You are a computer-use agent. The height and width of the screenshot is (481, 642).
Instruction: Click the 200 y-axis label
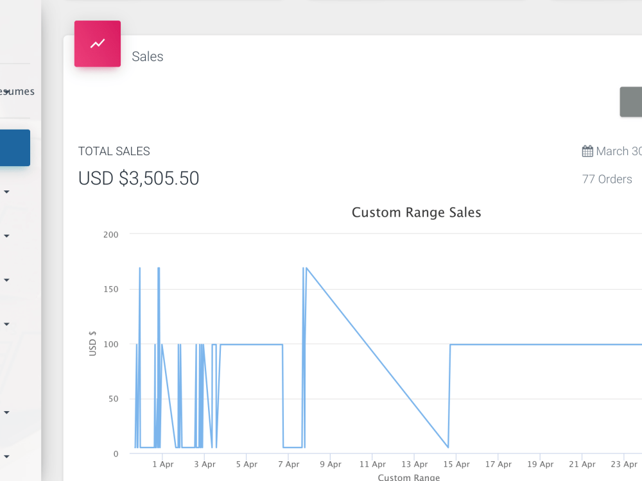tap(110, 235)
